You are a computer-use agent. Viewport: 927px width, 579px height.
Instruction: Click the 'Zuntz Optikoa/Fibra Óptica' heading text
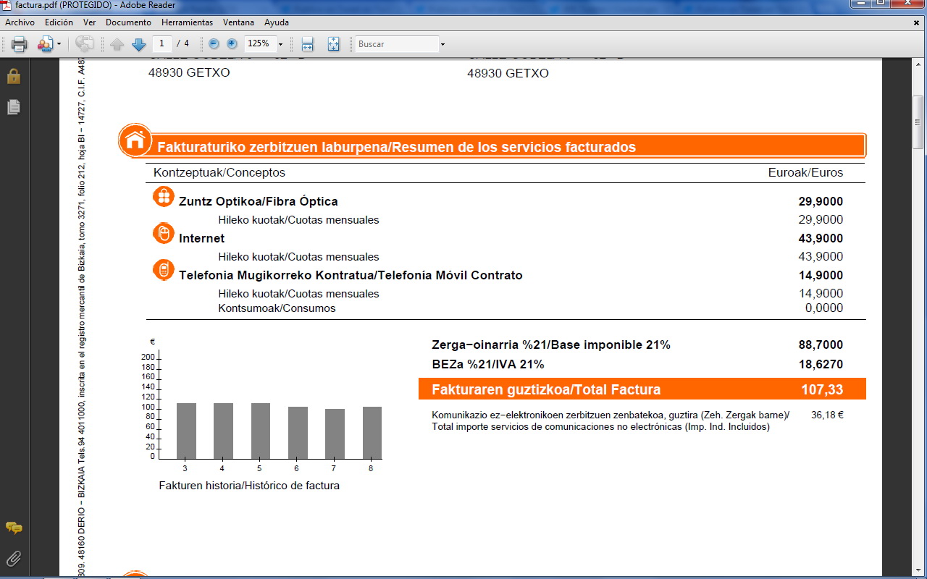[x=259, y=201]
